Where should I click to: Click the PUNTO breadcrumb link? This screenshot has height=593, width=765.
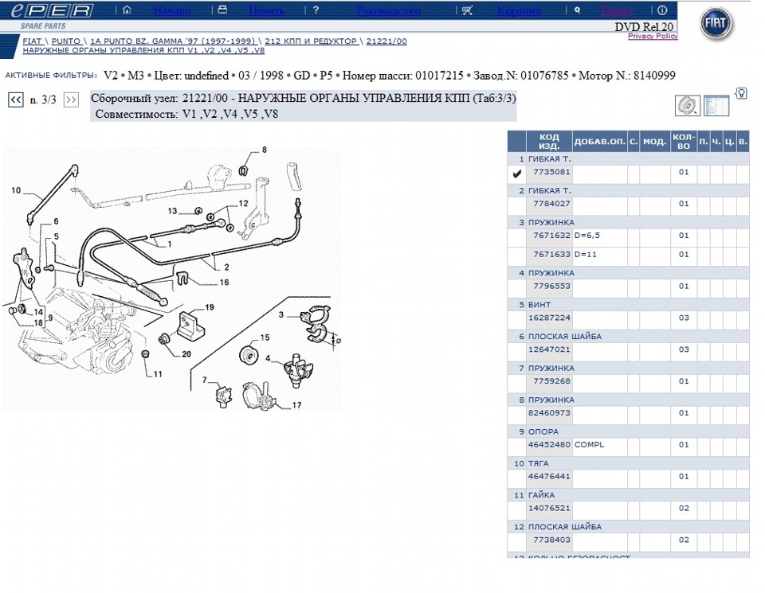(66, 41)
